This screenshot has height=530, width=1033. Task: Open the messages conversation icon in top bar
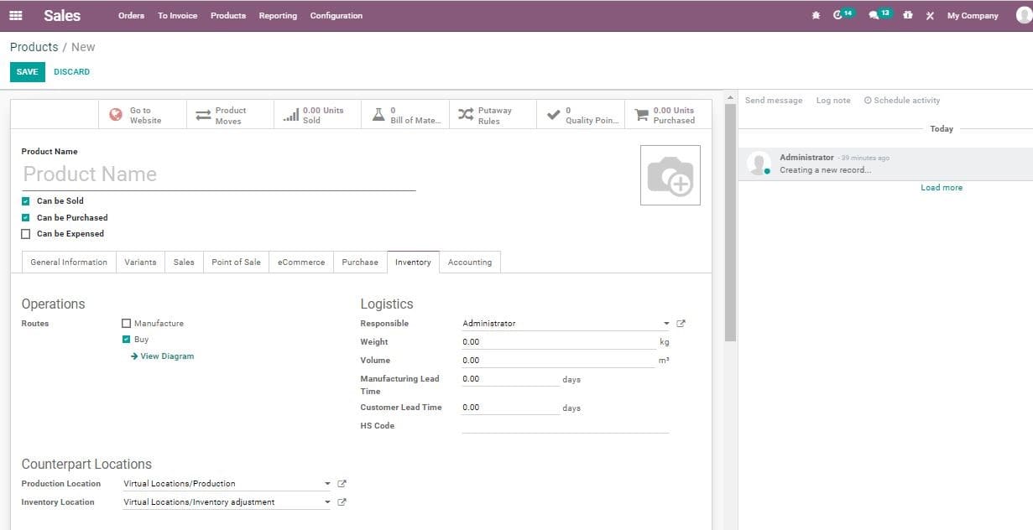[875, 14]
